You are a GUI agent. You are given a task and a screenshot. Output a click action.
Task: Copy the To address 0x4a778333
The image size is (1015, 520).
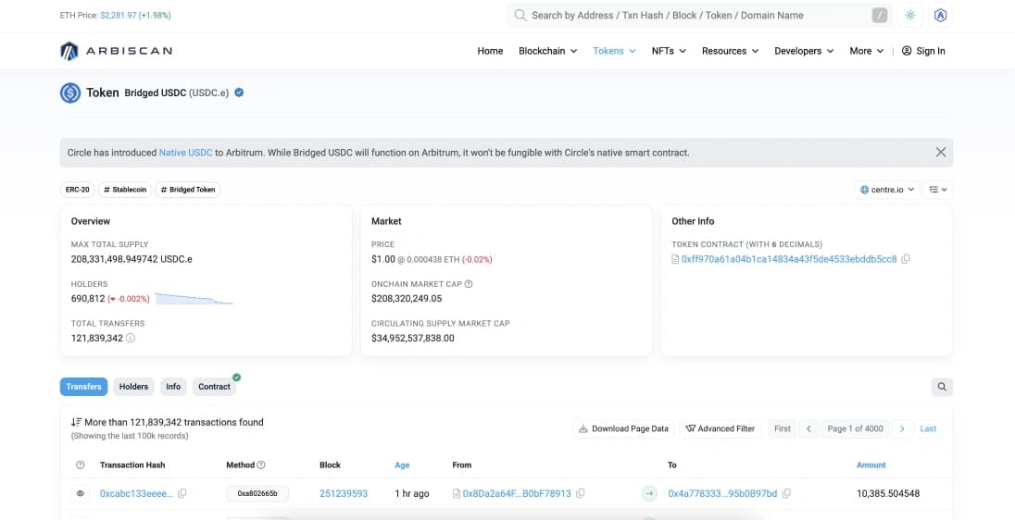[x=786, y=494]
